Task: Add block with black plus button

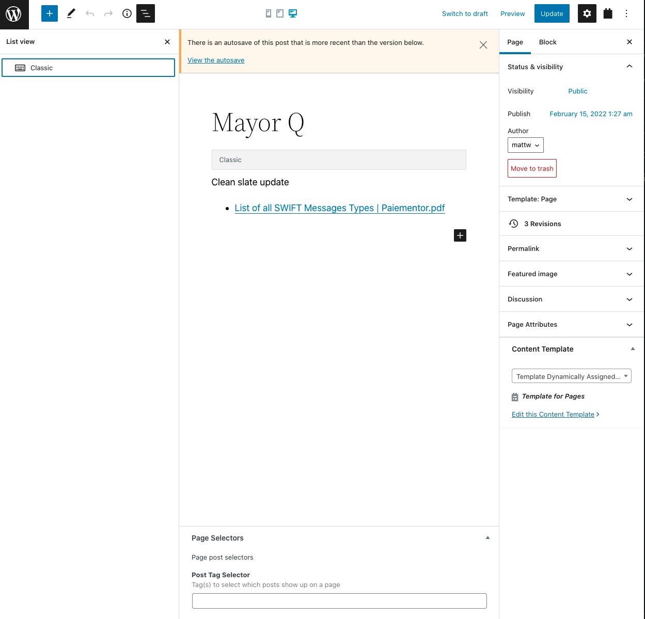Action: pos(460,235)
